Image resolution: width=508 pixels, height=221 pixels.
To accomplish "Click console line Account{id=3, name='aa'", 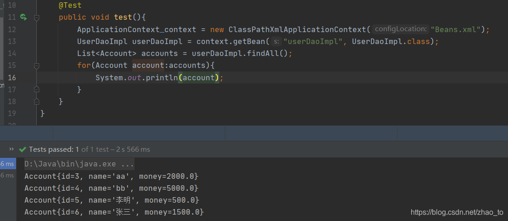I will point(111,177).
